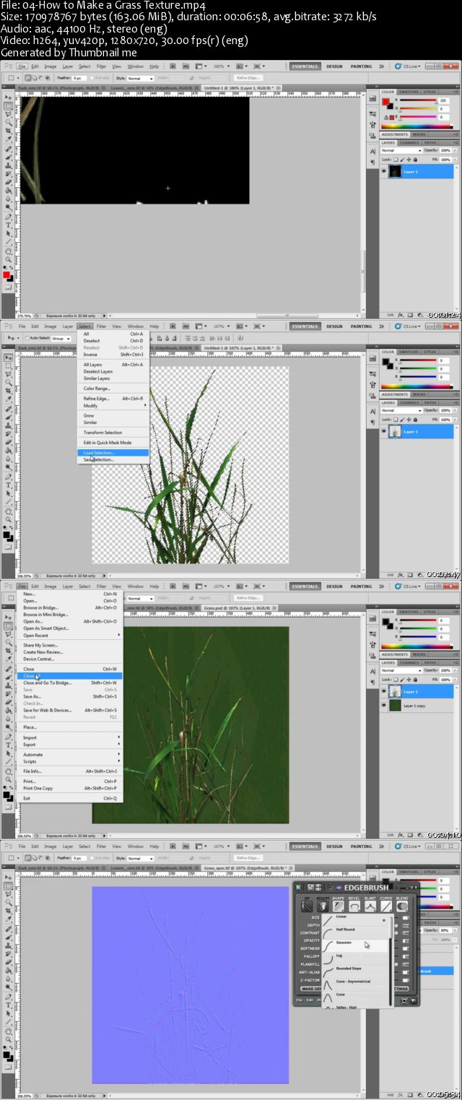Select the SLANT icon in EdgeBrush panel
Viewport: 462px width, 1100px height.
point(370,905)
